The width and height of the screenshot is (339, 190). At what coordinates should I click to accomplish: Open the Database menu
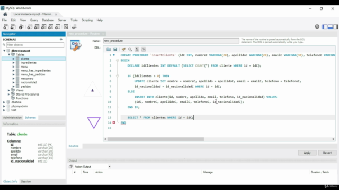48,20
